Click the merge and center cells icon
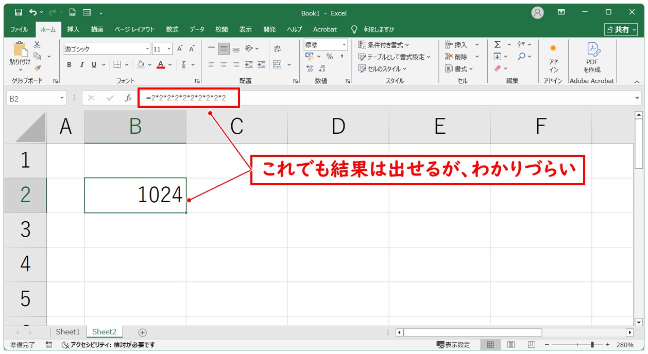 coord(278,65)
